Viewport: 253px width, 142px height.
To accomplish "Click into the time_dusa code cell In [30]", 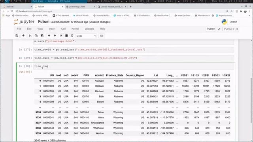I will [134, 66].
